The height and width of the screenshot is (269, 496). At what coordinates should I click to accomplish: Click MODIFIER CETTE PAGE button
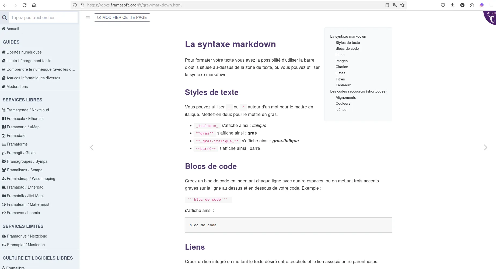coord(122,17)
